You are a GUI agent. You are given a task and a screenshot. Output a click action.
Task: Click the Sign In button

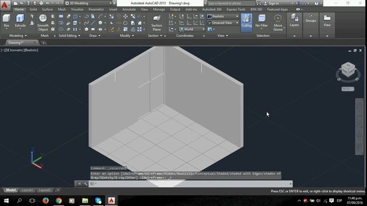(x=274, y=3)
